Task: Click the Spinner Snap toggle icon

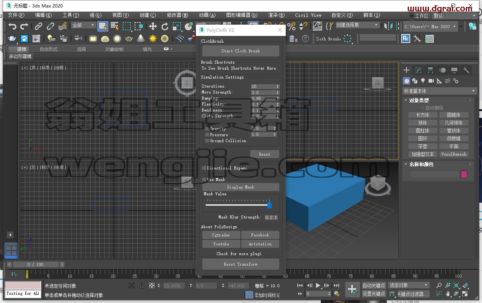Action: 303,26
